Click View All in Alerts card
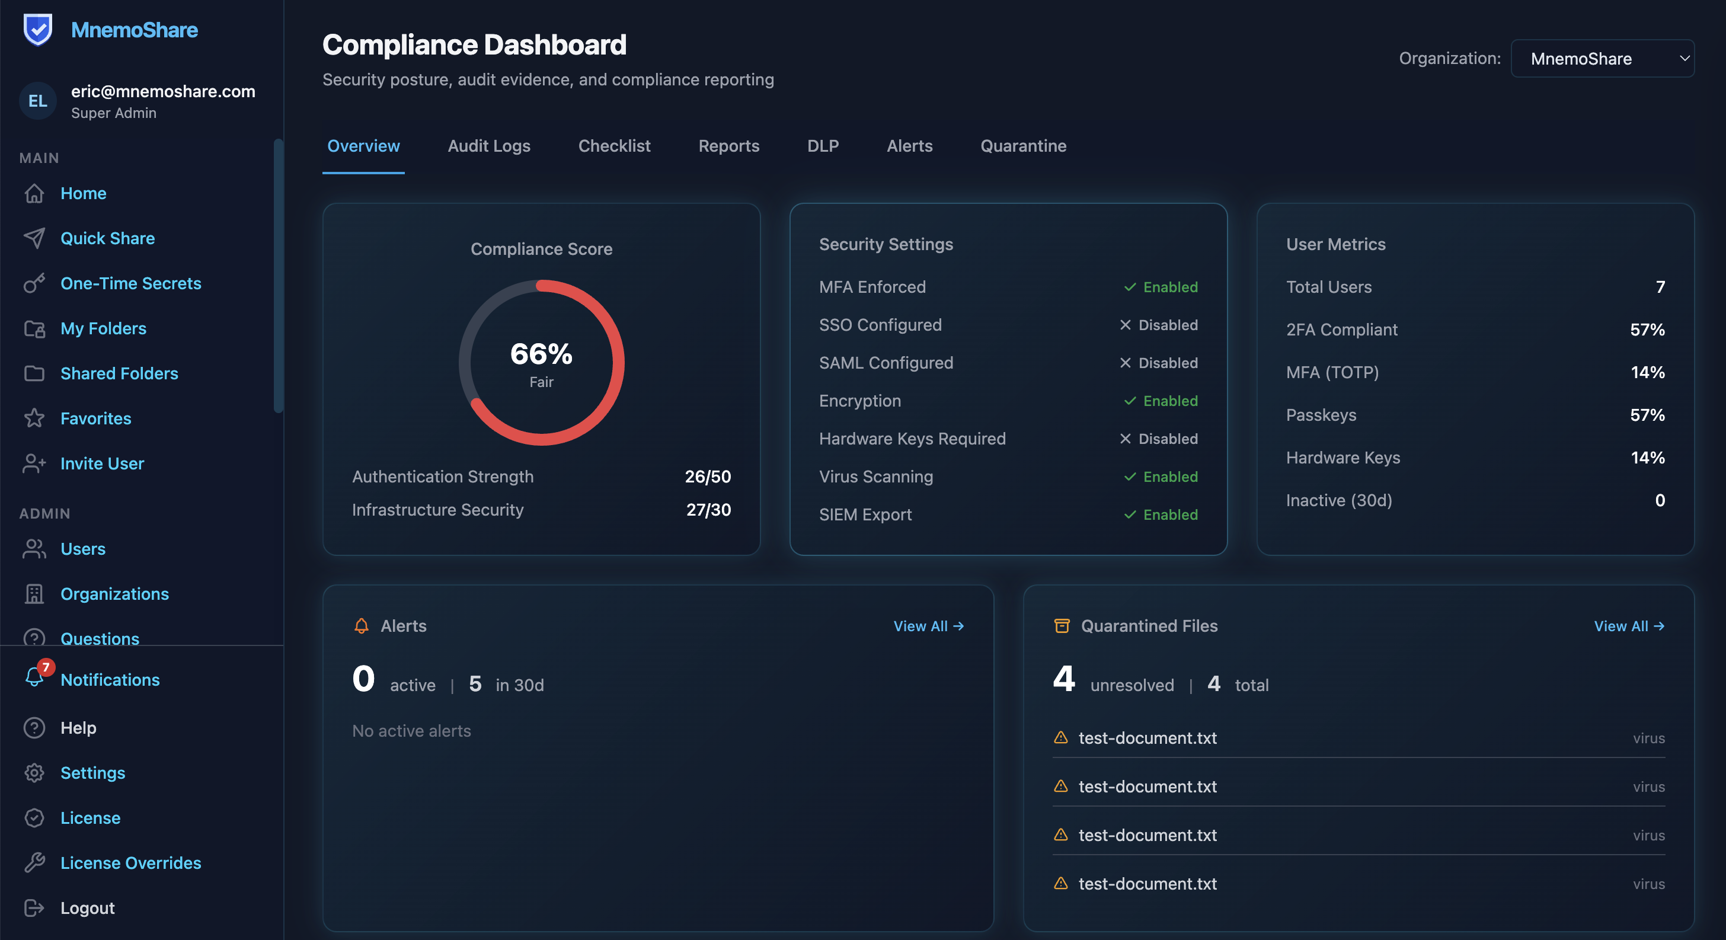 928,626
